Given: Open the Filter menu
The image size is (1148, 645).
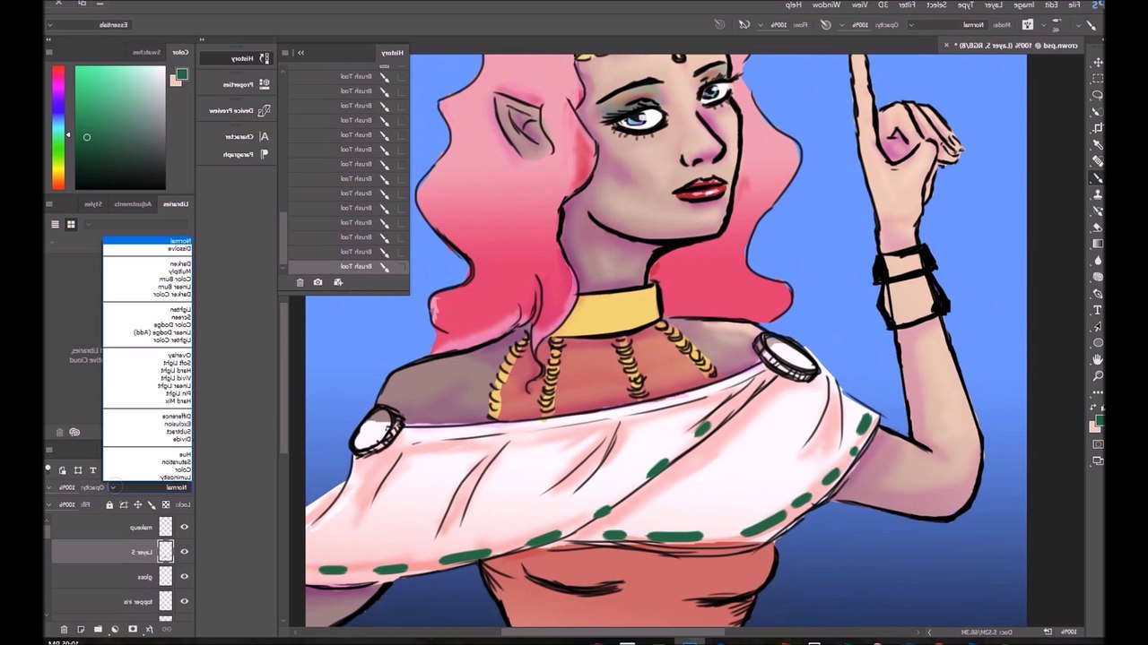Looking at the screenshot, I should 908,5.
